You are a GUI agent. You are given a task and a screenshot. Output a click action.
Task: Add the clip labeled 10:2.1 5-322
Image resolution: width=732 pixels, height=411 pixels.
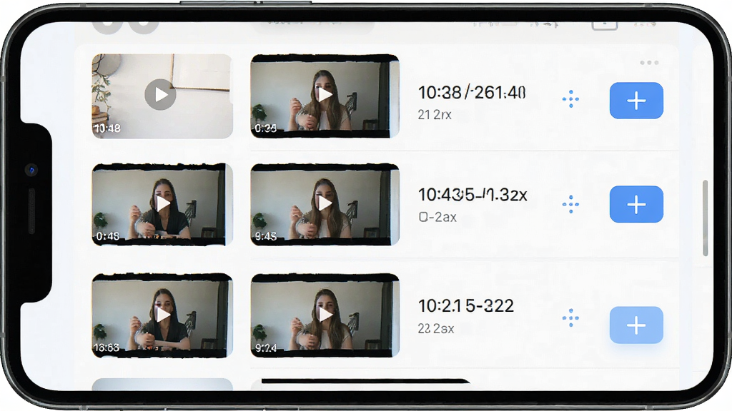click(x=636, y=325)
